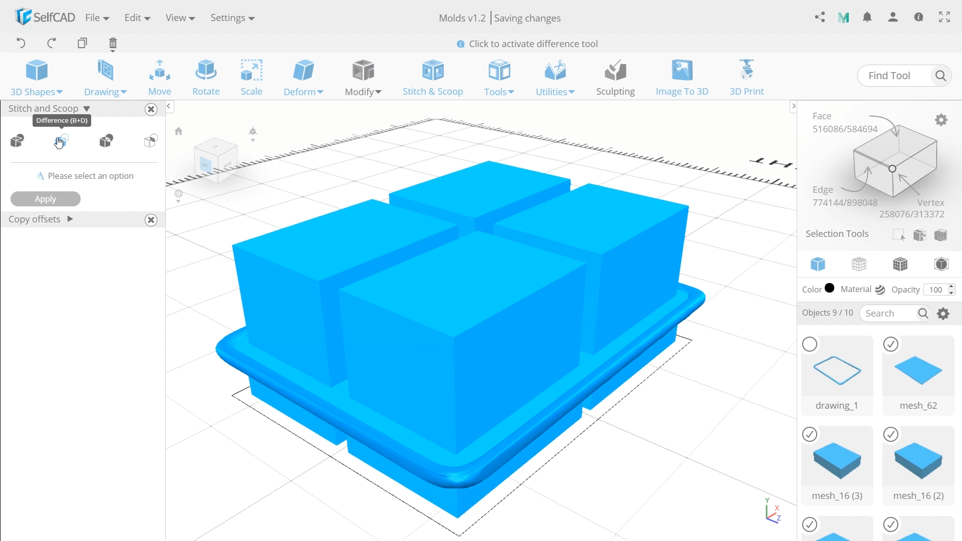Select the drawing_1 object

809,344
